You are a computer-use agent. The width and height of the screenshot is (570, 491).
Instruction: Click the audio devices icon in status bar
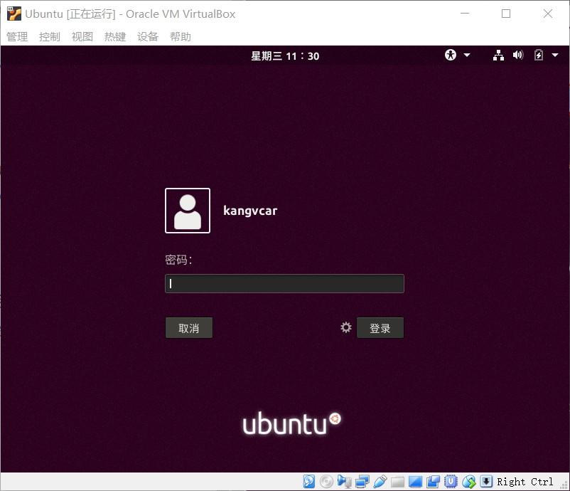point(344,482)
